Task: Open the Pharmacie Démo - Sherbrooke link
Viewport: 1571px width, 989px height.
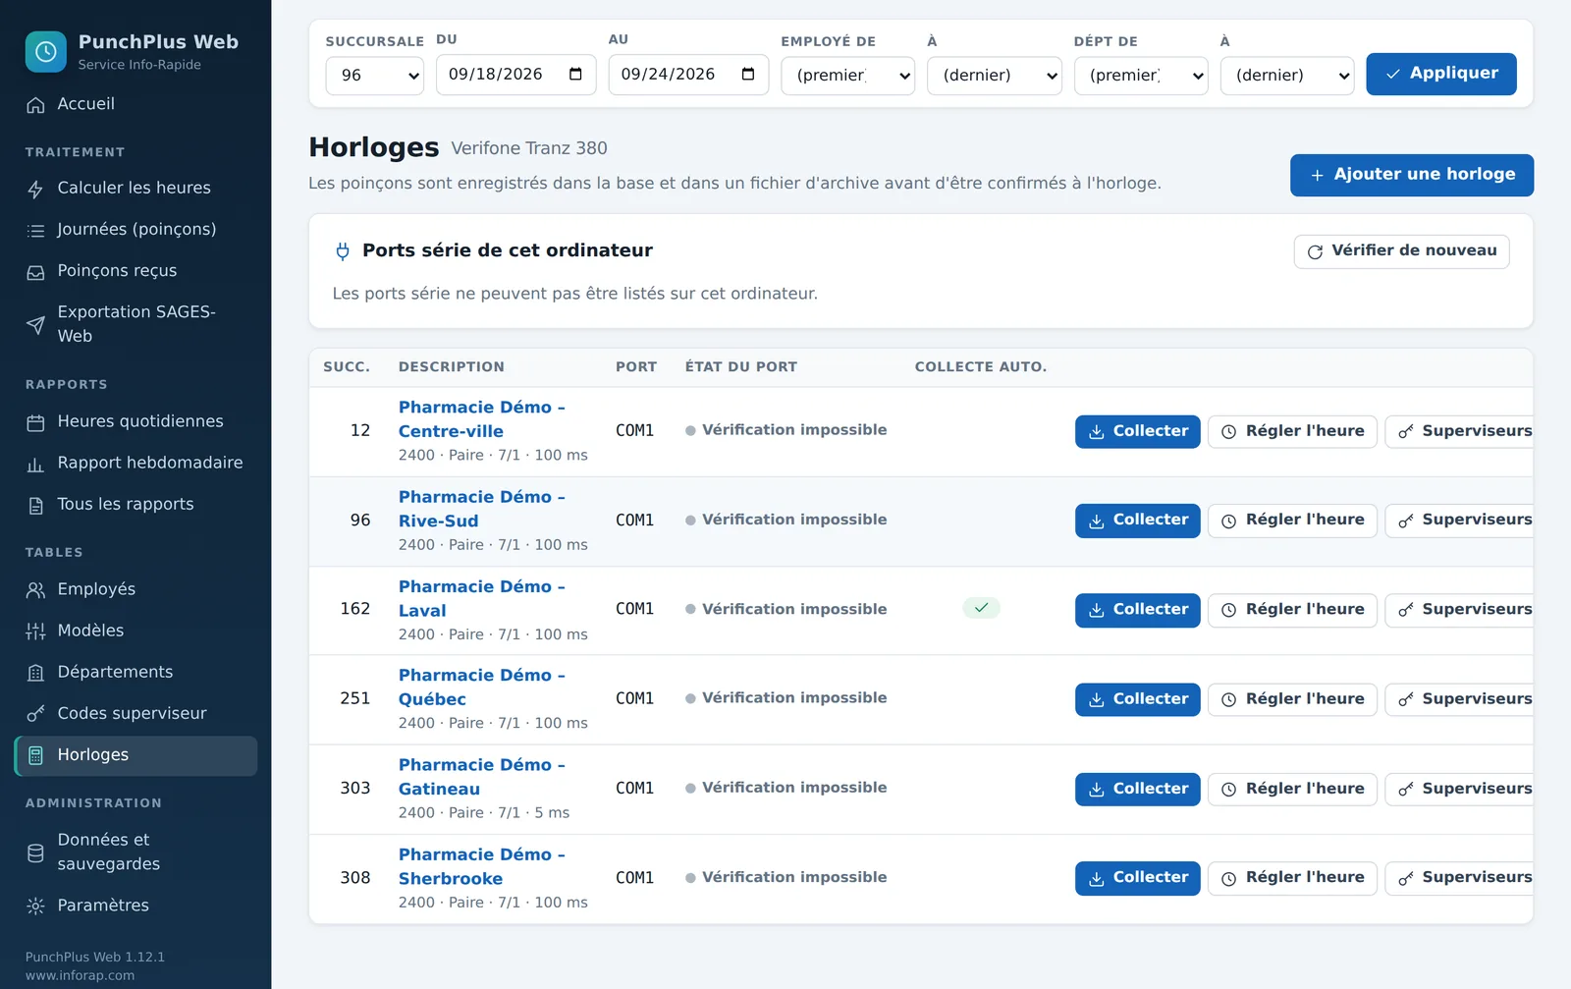Action: point(481,866)
